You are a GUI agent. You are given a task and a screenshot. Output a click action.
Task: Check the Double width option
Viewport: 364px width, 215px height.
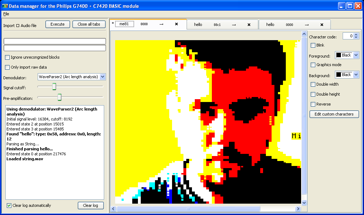(x=313, y=84)
